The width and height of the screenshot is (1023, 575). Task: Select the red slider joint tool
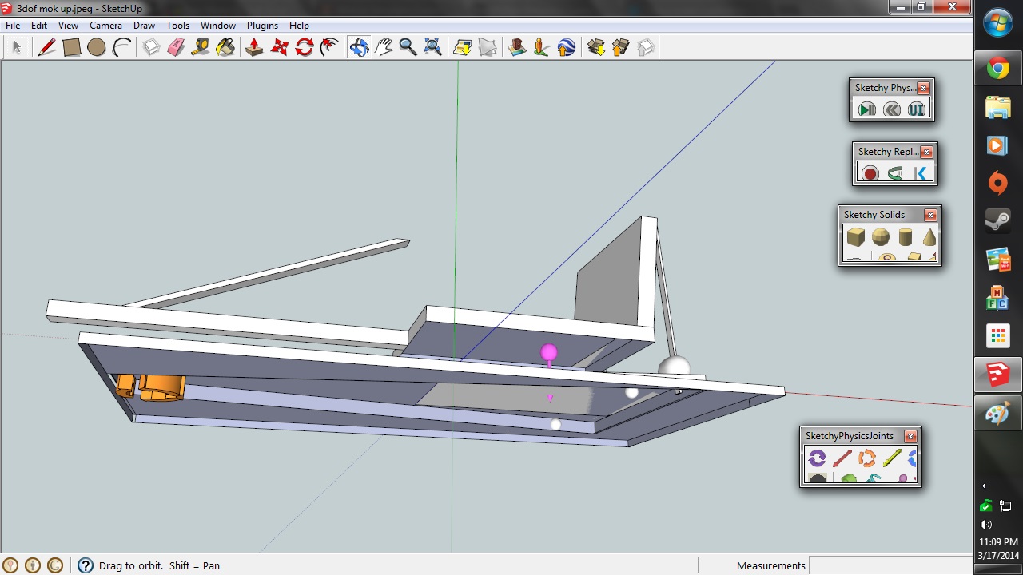(x=842, y=458)
